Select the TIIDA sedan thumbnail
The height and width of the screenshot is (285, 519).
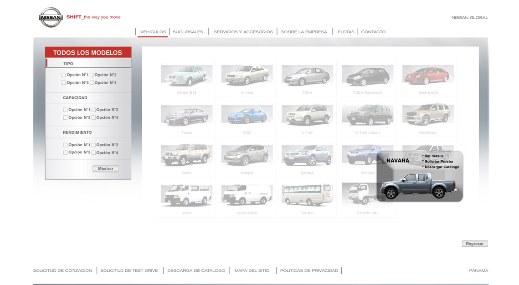point(307,76)
